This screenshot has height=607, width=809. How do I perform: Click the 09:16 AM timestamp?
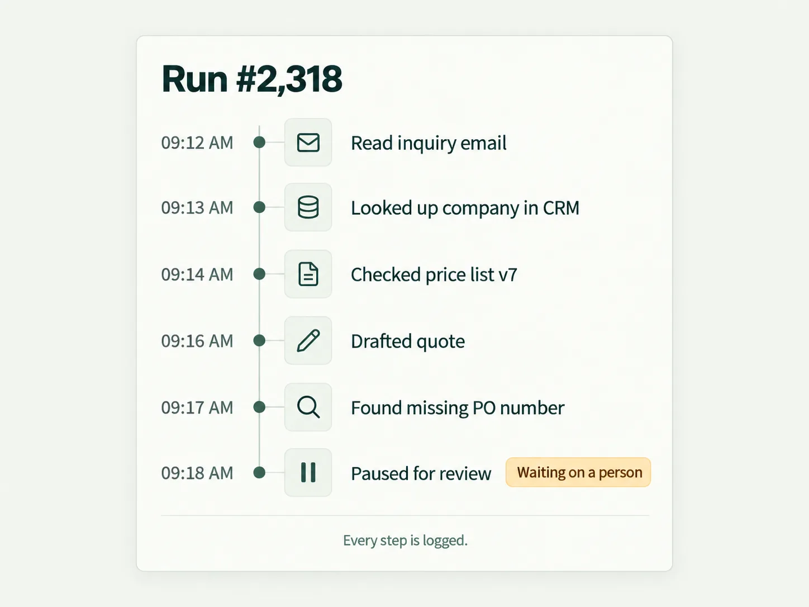197,340
